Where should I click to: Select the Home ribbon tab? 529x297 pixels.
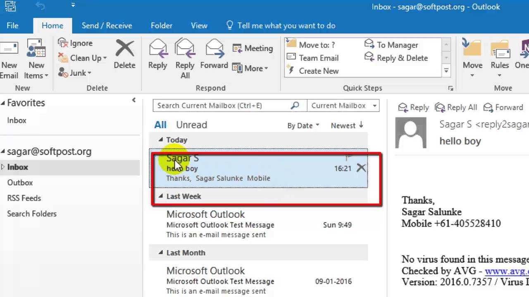[52, 26]
